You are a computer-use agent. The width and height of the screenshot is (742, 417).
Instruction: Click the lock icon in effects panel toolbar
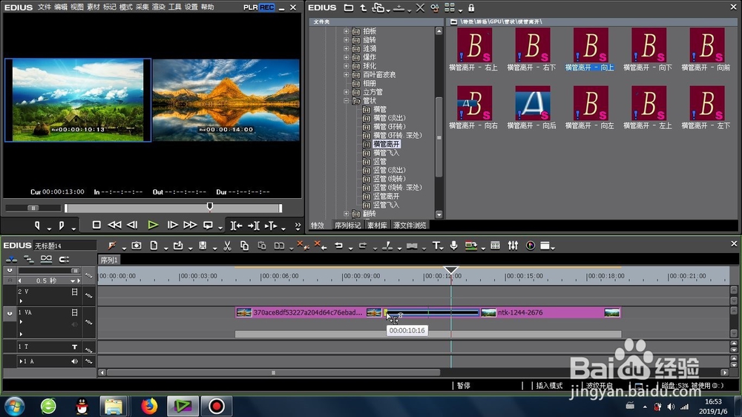[x=471, y=8]
